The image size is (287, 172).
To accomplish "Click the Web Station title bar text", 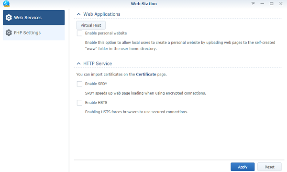I will (143, 4).
